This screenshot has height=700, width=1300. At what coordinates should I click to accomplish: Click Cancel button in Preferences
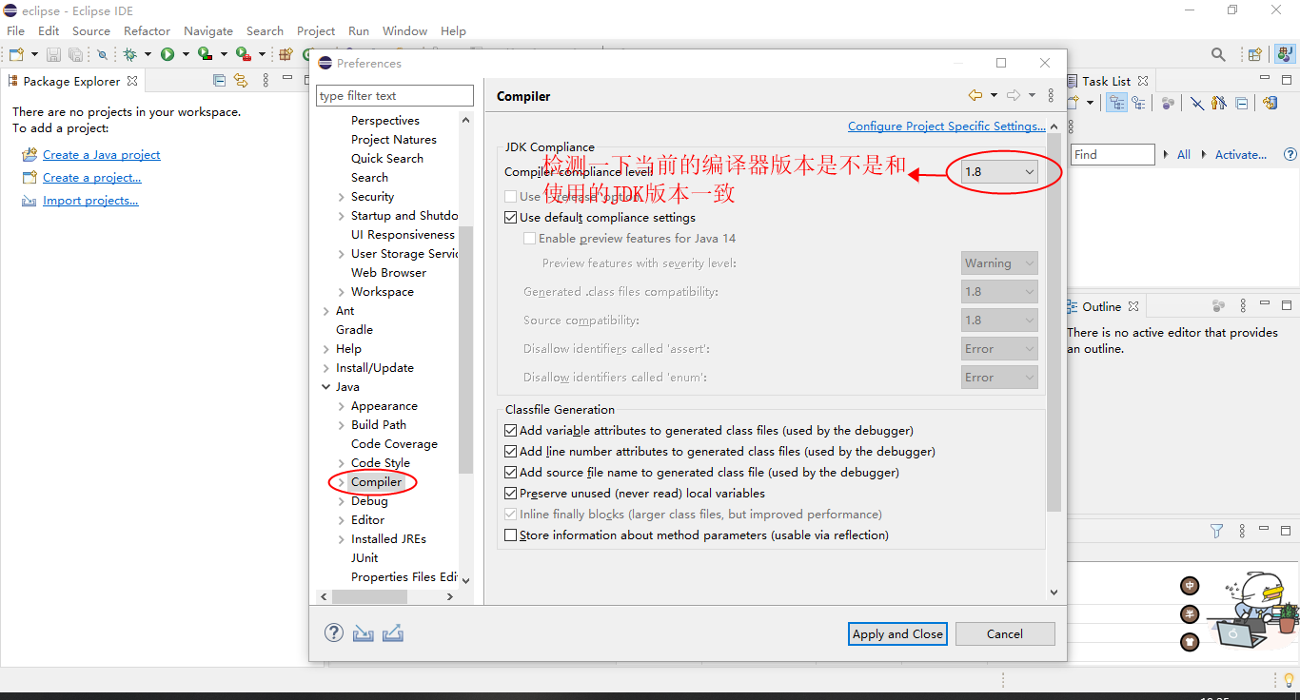pyautogui.click(x=1005, y=634)
